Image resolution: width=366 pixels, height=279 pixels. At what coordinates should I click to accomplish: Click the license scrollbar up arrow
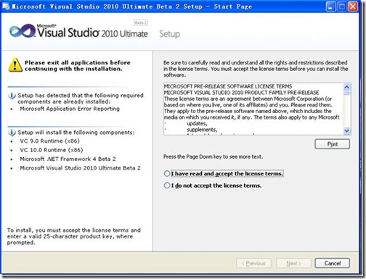347,87
